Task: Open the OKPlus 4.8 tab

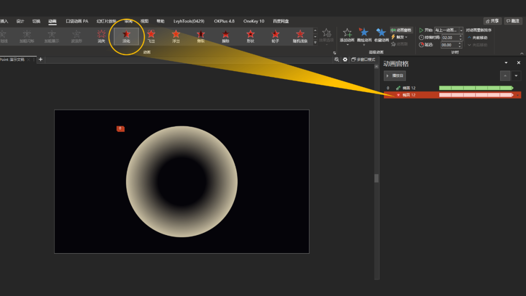Action: click(224, 21)
